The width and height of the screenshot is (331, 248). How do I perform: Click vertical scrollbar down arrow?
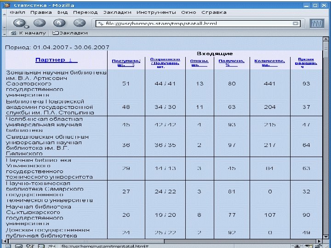point(326,237)
